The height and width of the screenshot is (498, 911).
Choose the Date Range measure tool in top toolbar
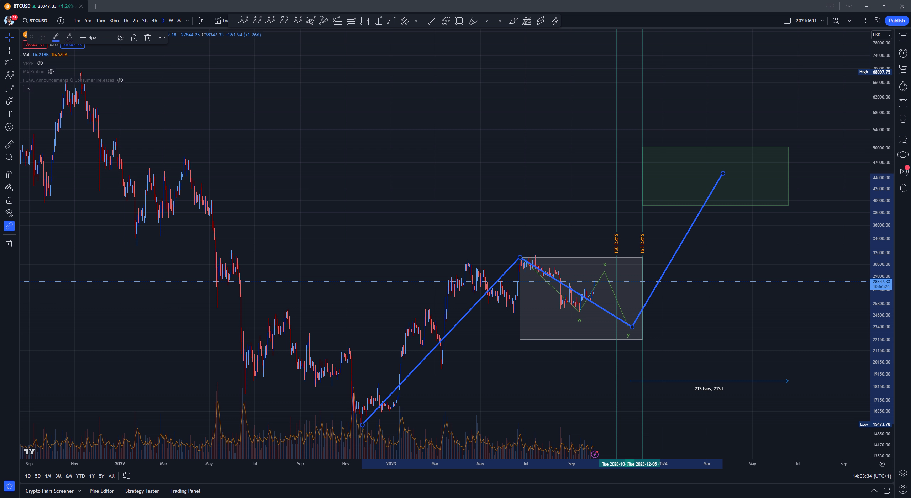[365, 21]
